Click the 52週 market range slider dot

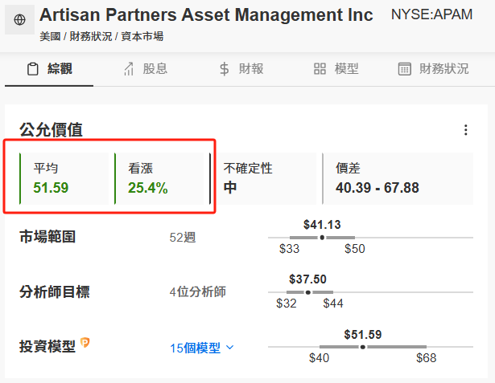click(x=322, y=238)
